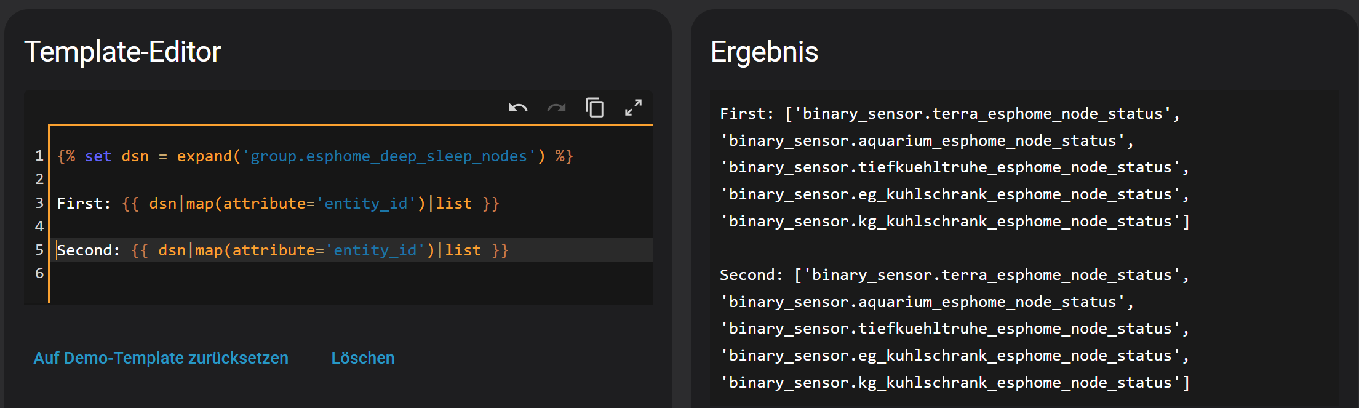Click the 'Ergebnis' heading

(764, 52)
